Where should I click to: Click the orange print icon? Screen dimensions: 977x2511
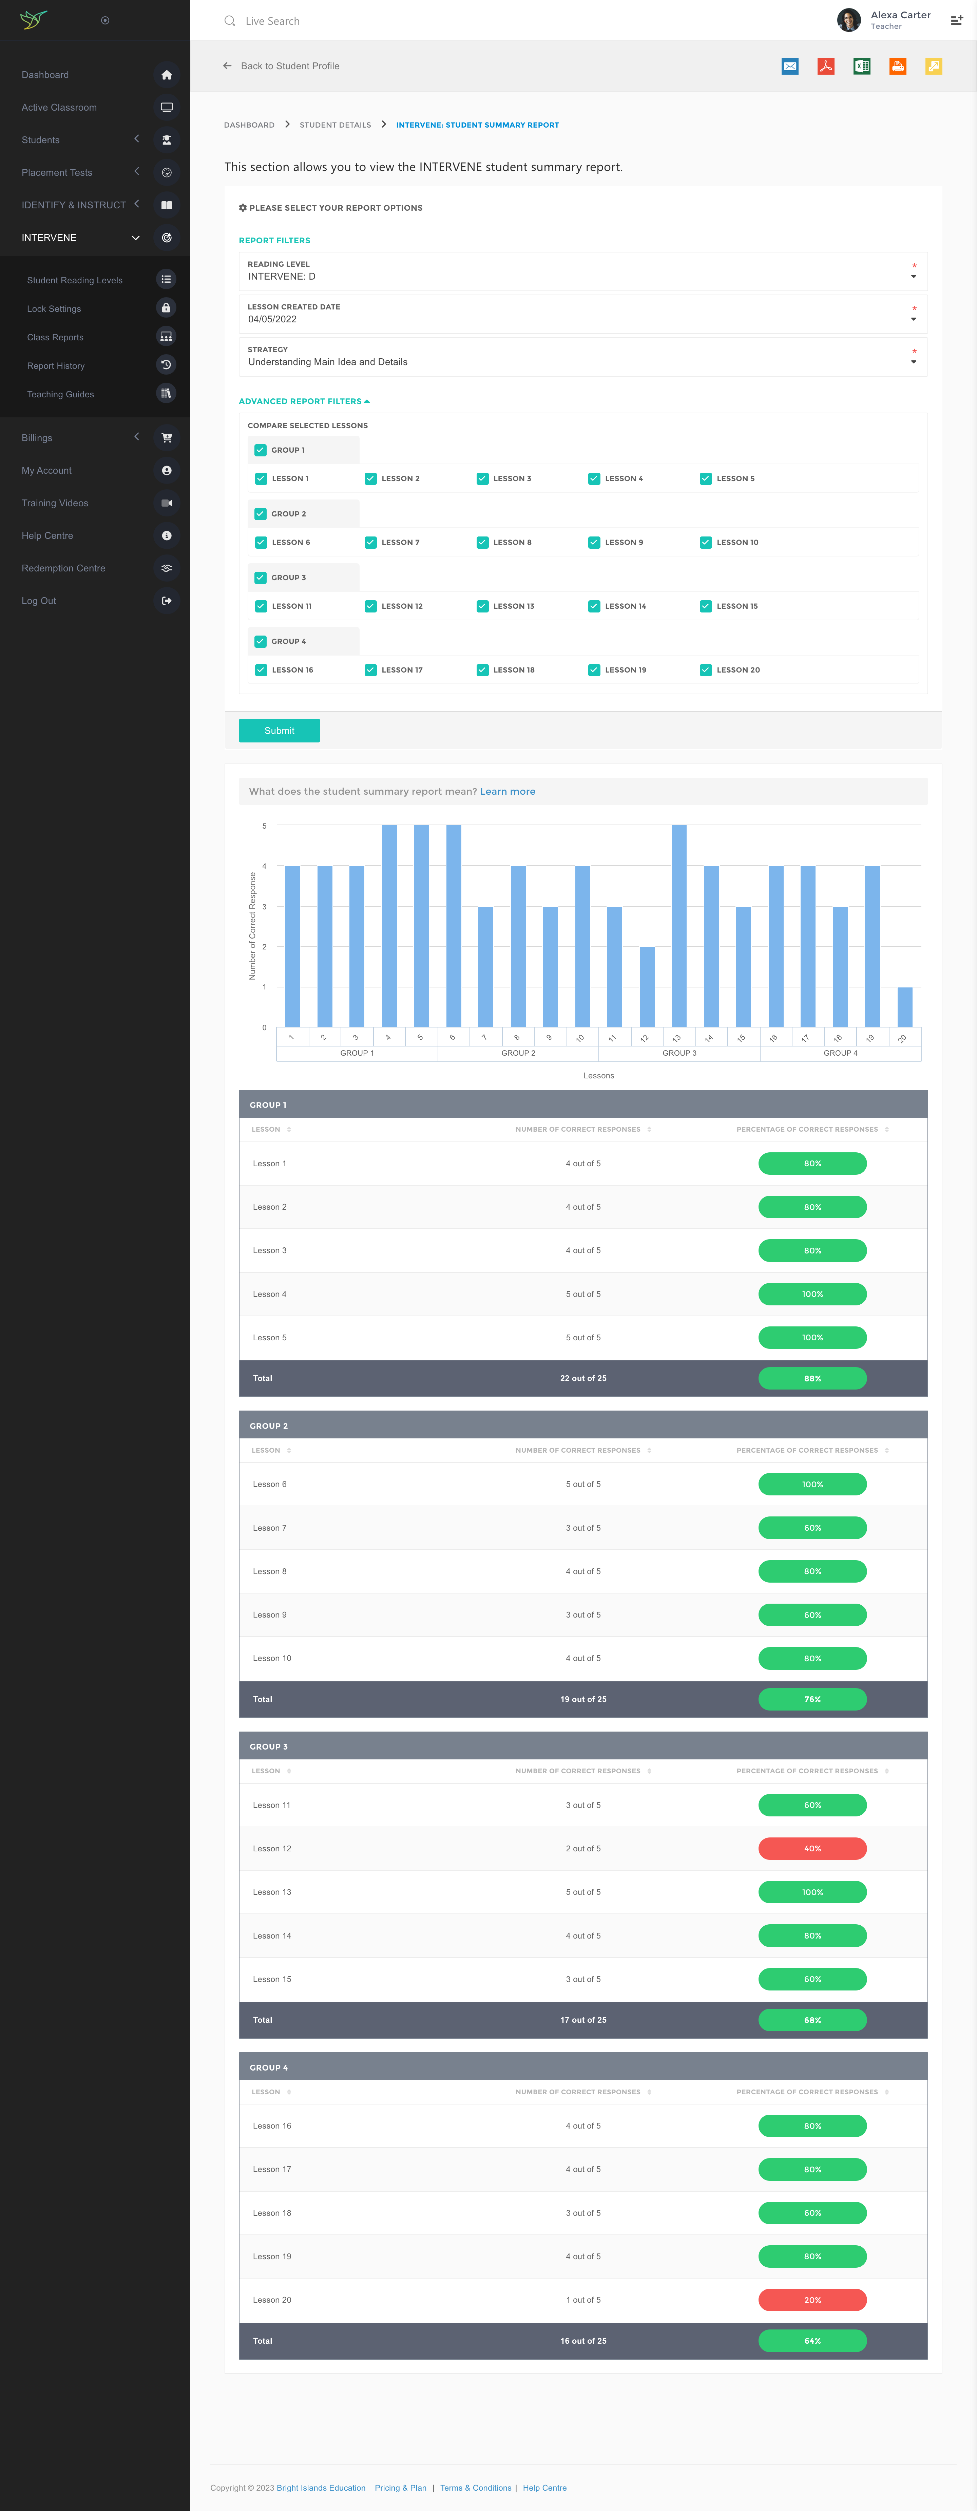coord(897,66)
